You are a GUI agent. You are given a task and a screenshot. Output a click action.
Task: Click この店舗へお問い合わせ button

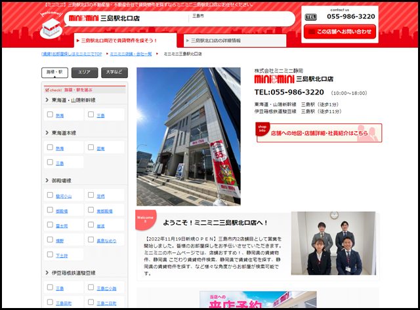click(340, 31)
